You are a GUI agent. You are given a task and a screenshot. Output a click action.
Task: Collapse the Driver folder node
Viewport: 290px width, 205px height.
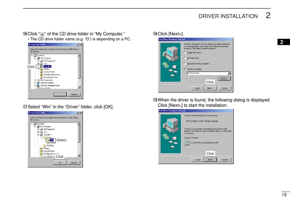(42, 137)
